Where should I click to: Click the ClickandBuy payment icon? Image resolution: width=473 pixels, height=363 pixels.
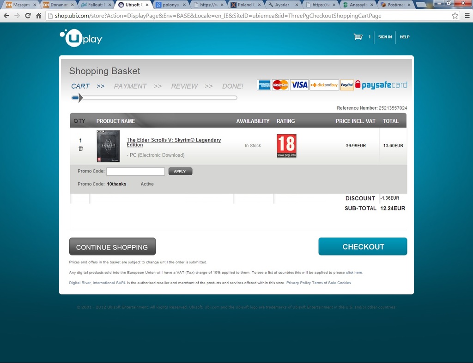(x=324, y=85)
